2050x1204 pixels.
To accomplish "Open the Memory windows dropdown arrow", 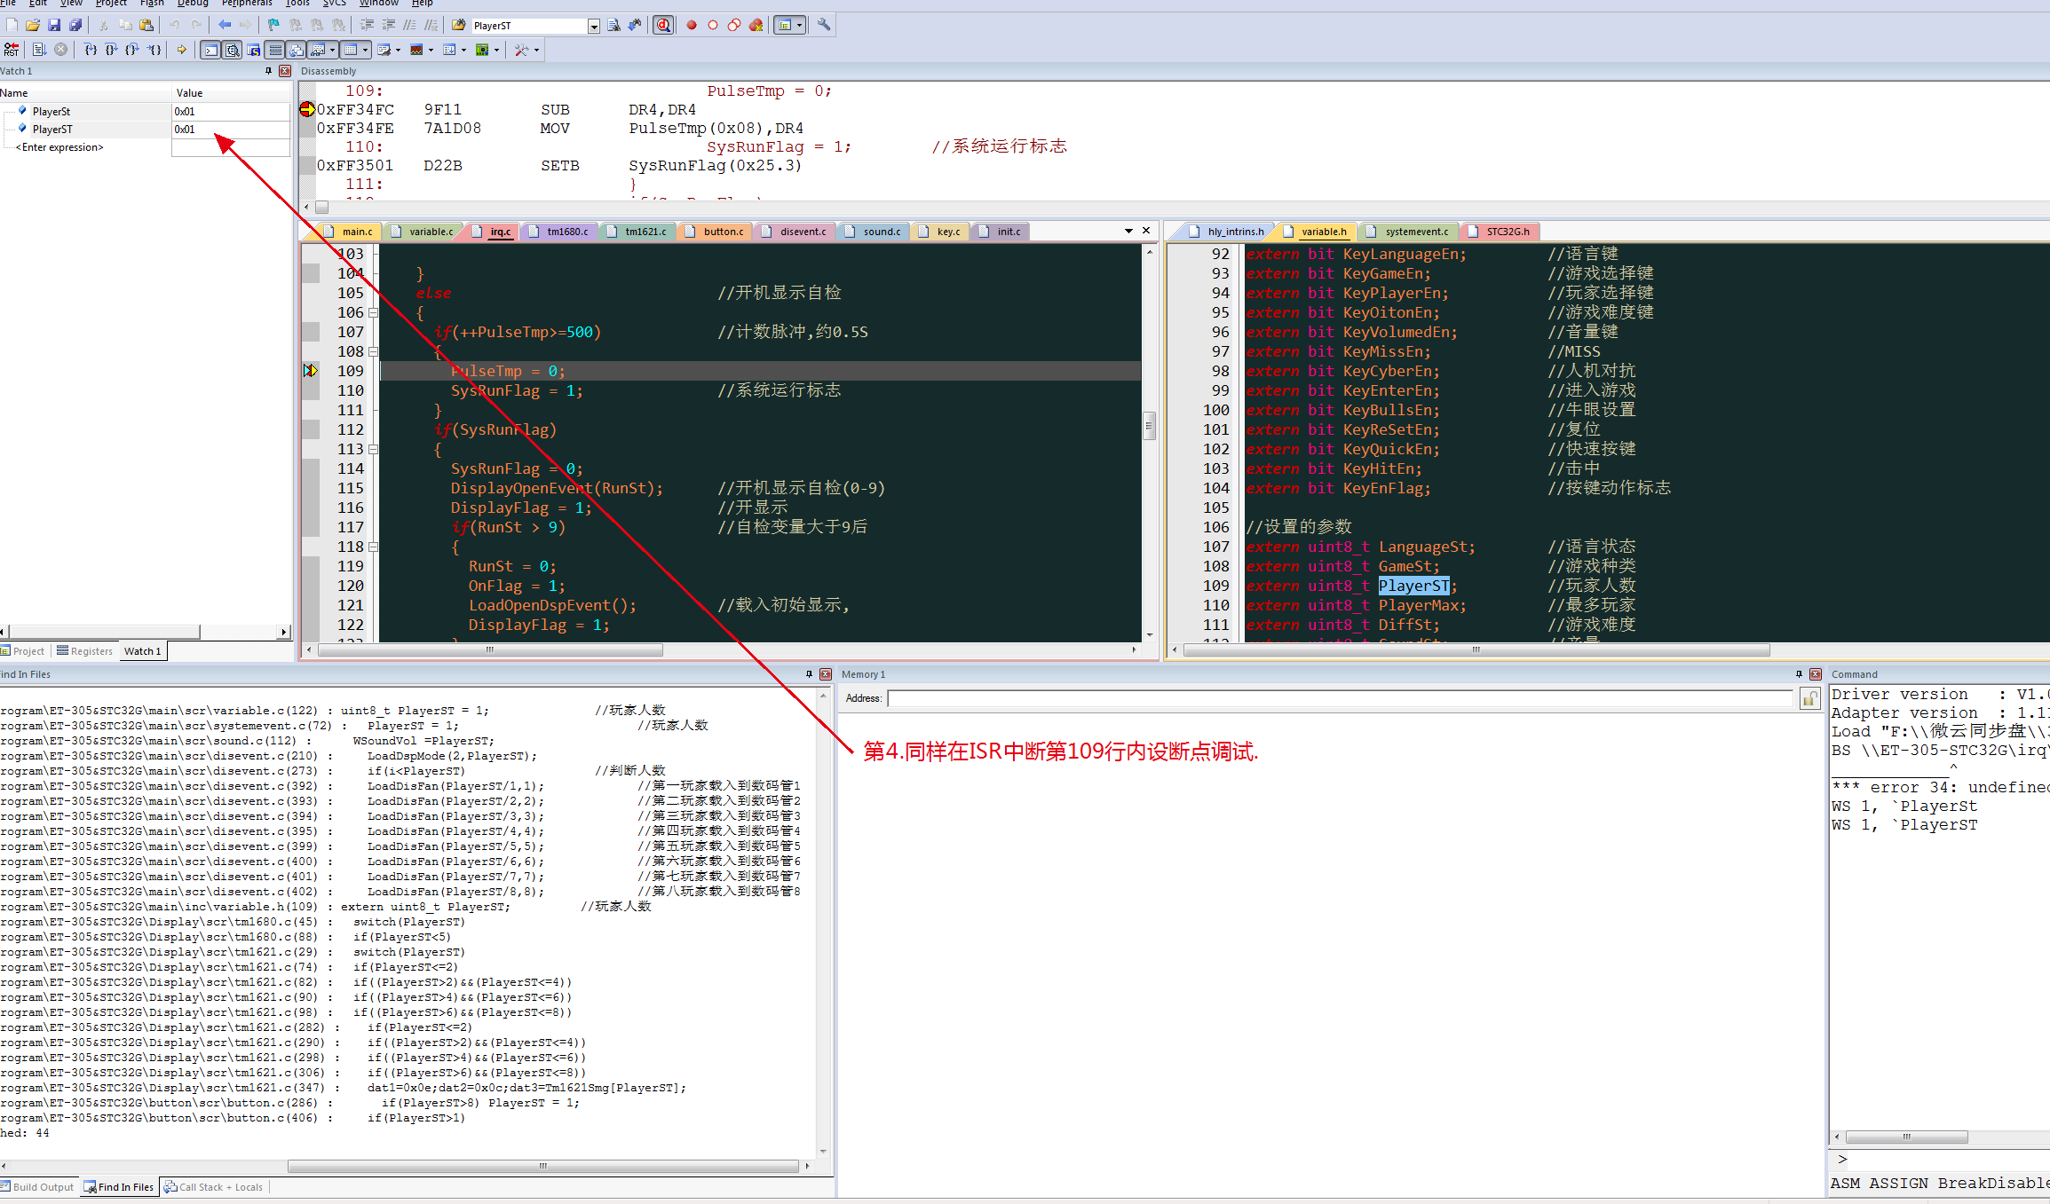I will (366, 50).
